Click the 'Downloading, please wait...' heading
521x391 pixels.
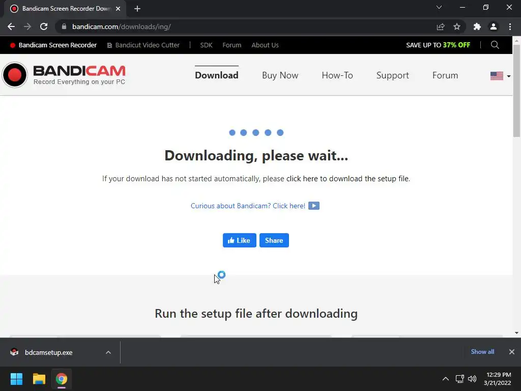pos(256,156)
